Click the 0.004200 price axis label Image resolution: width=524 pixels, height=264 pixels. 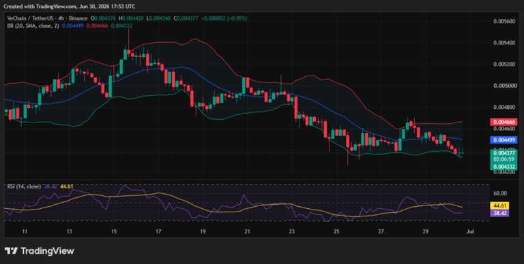tap(504, 172)
